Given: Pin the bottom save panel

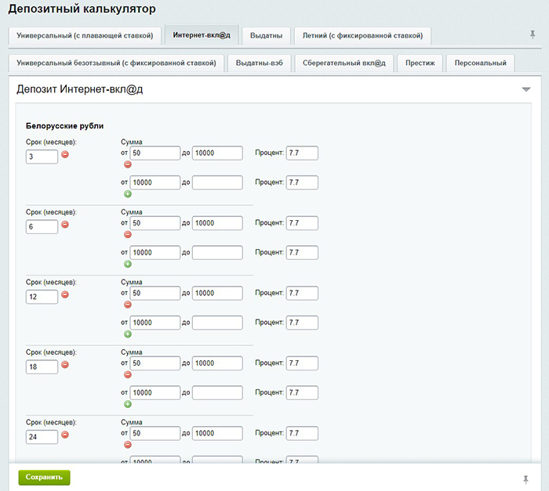Looking at the screenshot, I should [x=525, y=478].
